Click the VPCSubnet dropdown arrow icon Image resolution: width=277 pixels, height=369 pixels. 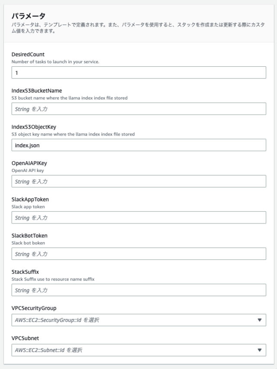(260, 350)
